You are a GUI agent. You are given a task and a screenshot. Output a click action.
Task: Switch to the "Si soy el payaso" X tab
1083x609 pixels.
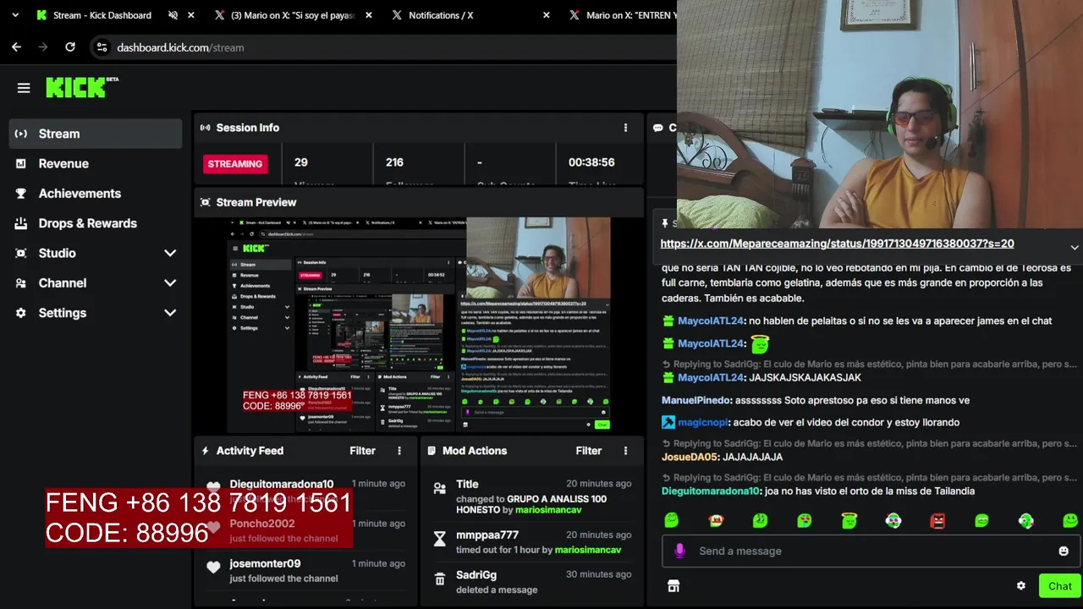point(293,15)
